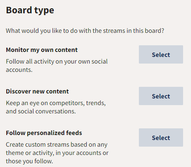191x167 pixels.
Task: Click the 'accounts.' description line
Action: pos(19,70)
